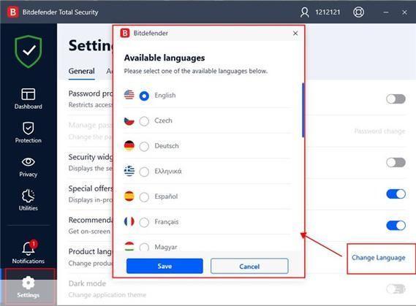Image resolution: width=416 pixels, height=306 pixels.
Task: Click the Français language label
Action: point(167,222)
